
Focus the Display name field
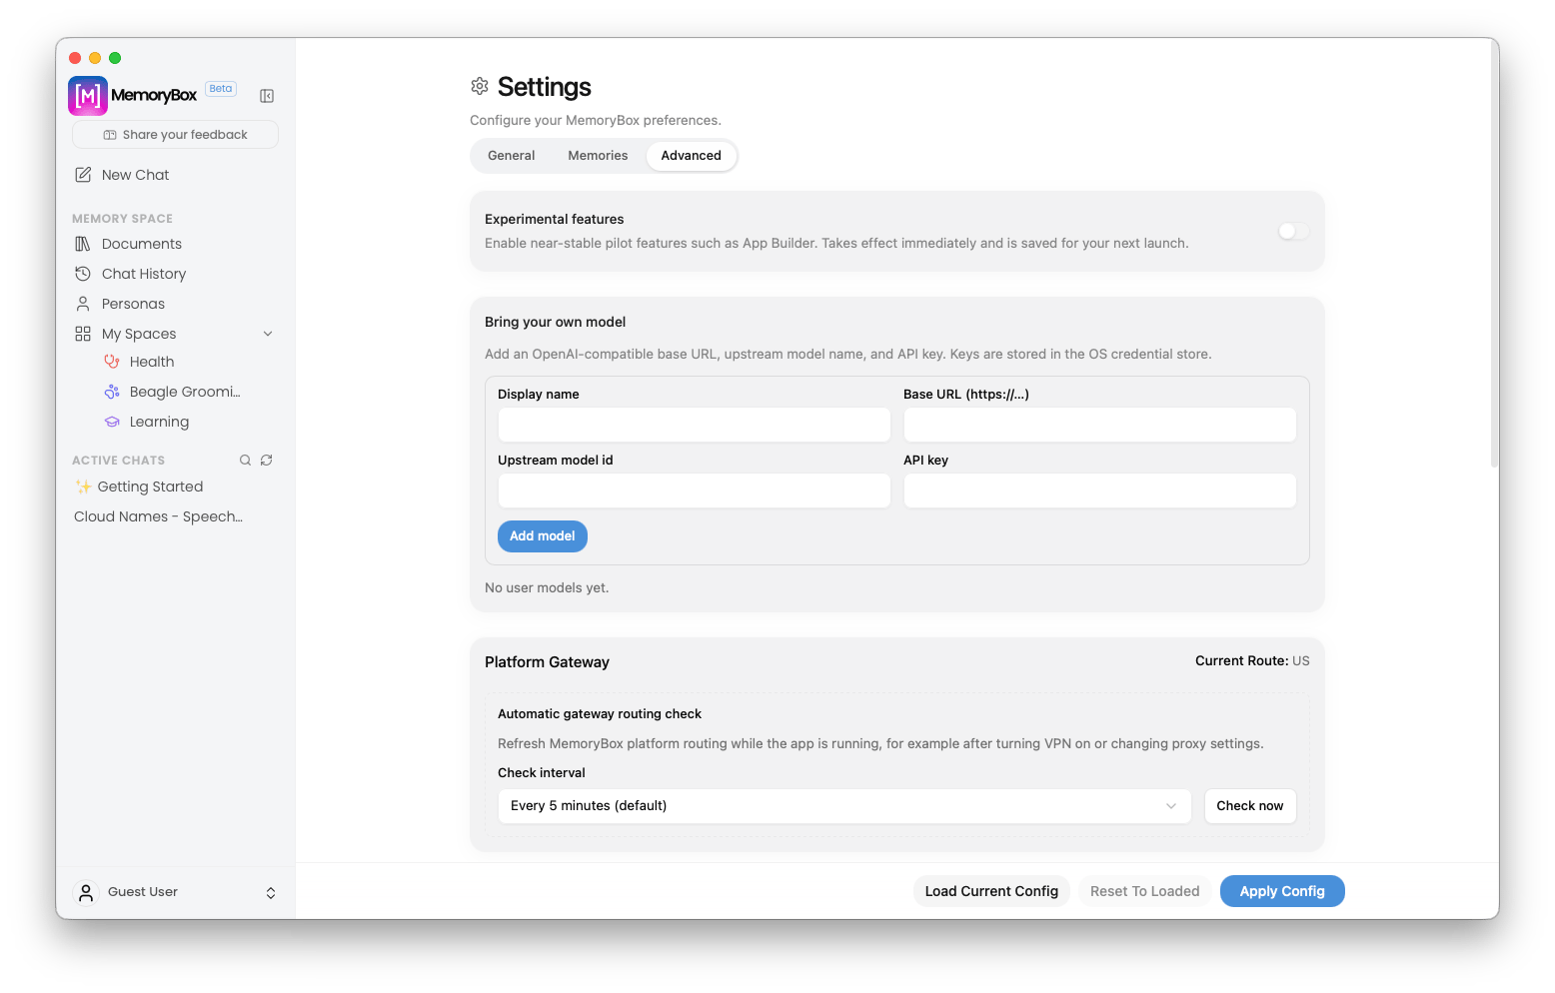pos(695,425)
